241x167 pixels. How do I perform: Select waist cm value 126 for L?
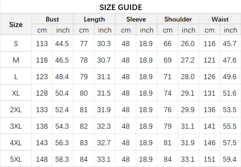pyautogui.click(x=209, y=77)
